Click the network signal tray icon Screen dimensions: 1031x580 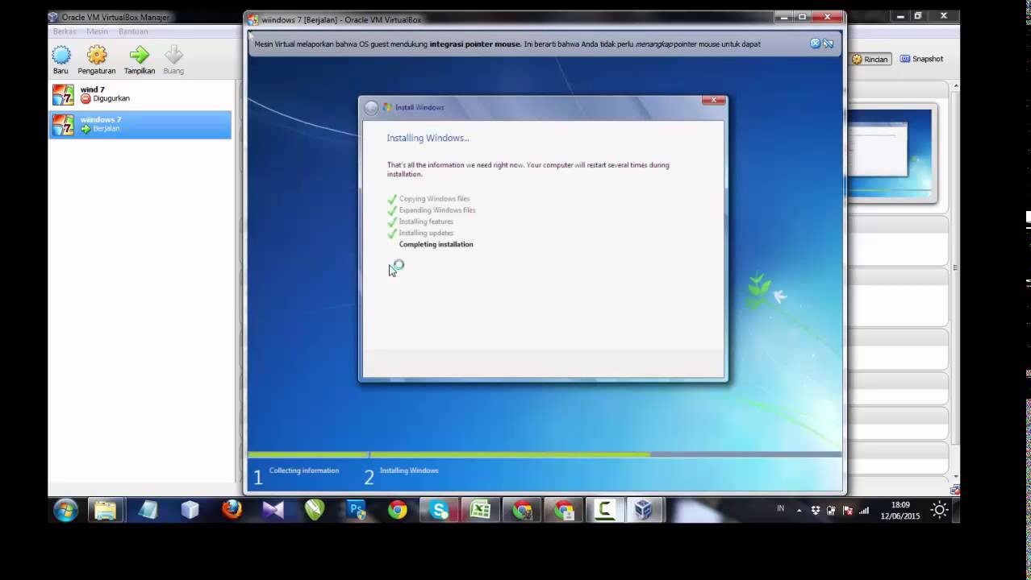point(864,510)
